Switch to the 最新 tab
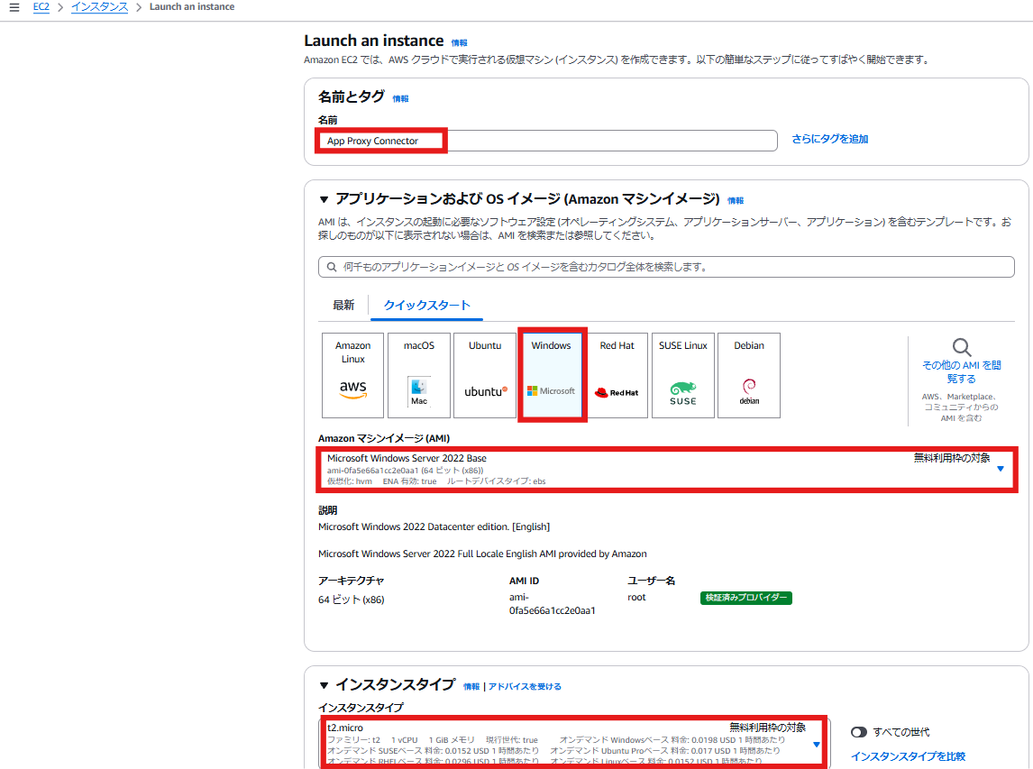This screenshot has width=1033, height=769. [x=343, y=305]
